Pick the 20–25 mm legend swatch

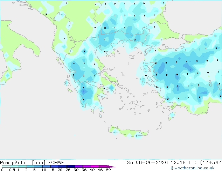63,166
